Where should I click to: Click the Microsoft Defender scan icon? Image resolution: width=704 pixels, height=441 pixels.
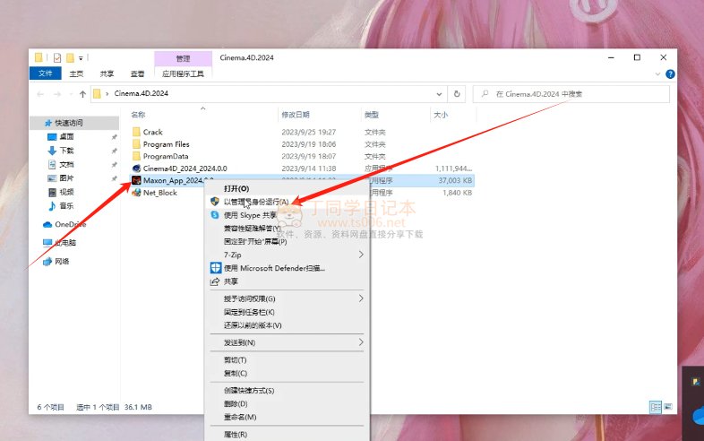coord(216,268)
